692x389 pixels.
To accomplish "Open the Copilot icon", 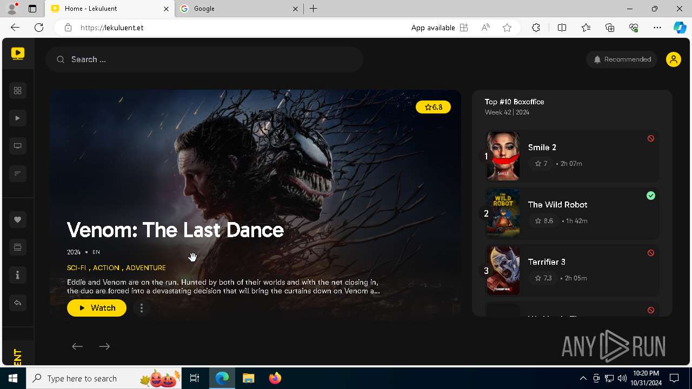I will [x=680, y=28].
